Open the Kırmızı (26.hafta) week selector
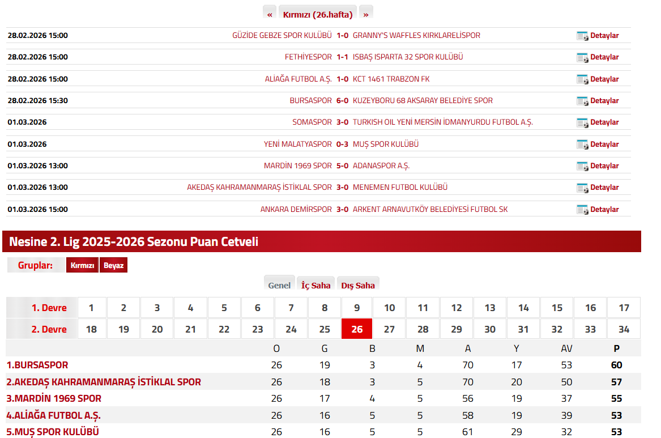This screenshot has height=438, width=661. (x=318, y=14)
